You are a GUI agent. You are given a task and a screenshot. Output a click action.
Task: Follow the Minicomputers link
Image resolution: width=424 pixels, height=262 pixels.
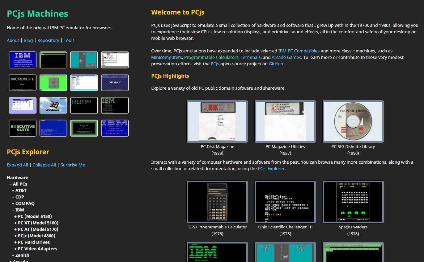(x=167, y=57)
